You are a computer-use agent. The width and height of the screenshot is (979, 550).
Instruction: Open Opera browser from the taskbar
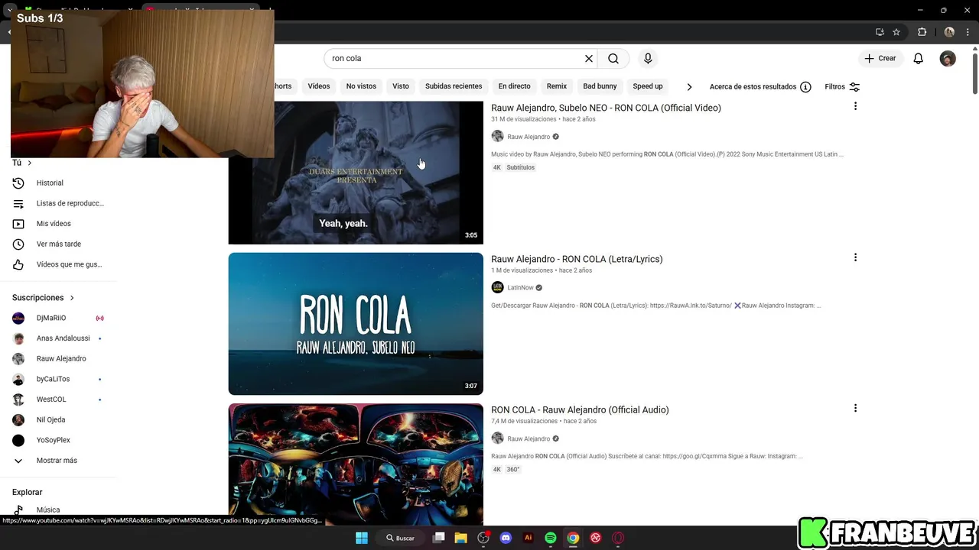pos(618,538)
